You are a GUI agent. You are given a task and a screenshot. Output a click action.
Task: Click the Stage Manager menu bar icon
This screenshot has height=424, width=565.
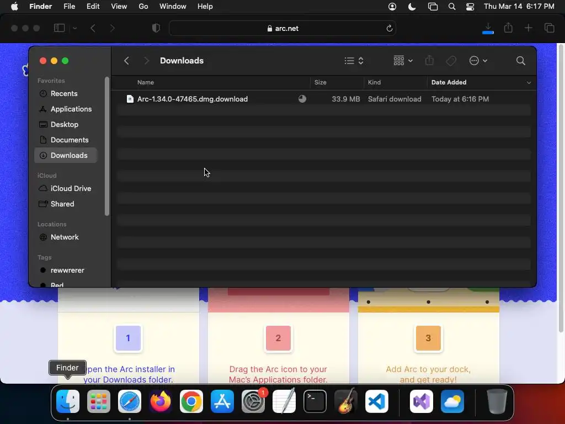(433, 7)
